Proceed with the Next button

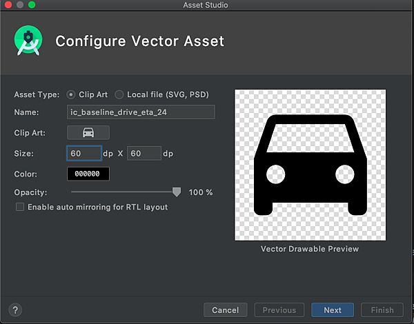point(332,310)
